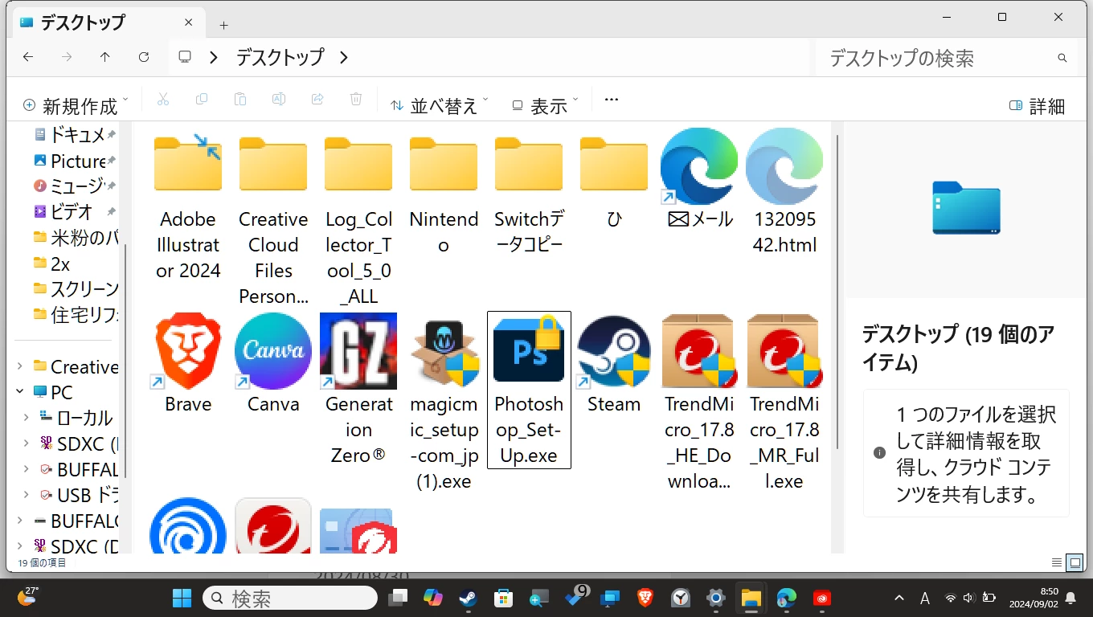Select the 13209542.html file
Image resolution: width=1093 pixels, height=617 pixels.
(784, 193)
